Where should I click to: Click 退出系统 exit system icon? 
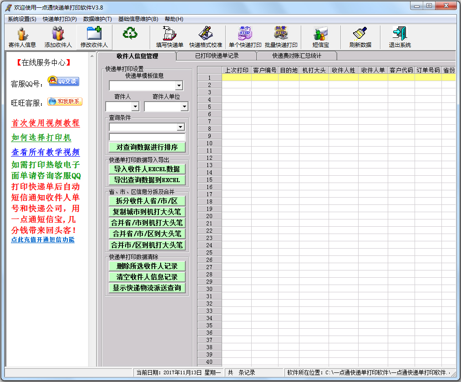(400, 37)
